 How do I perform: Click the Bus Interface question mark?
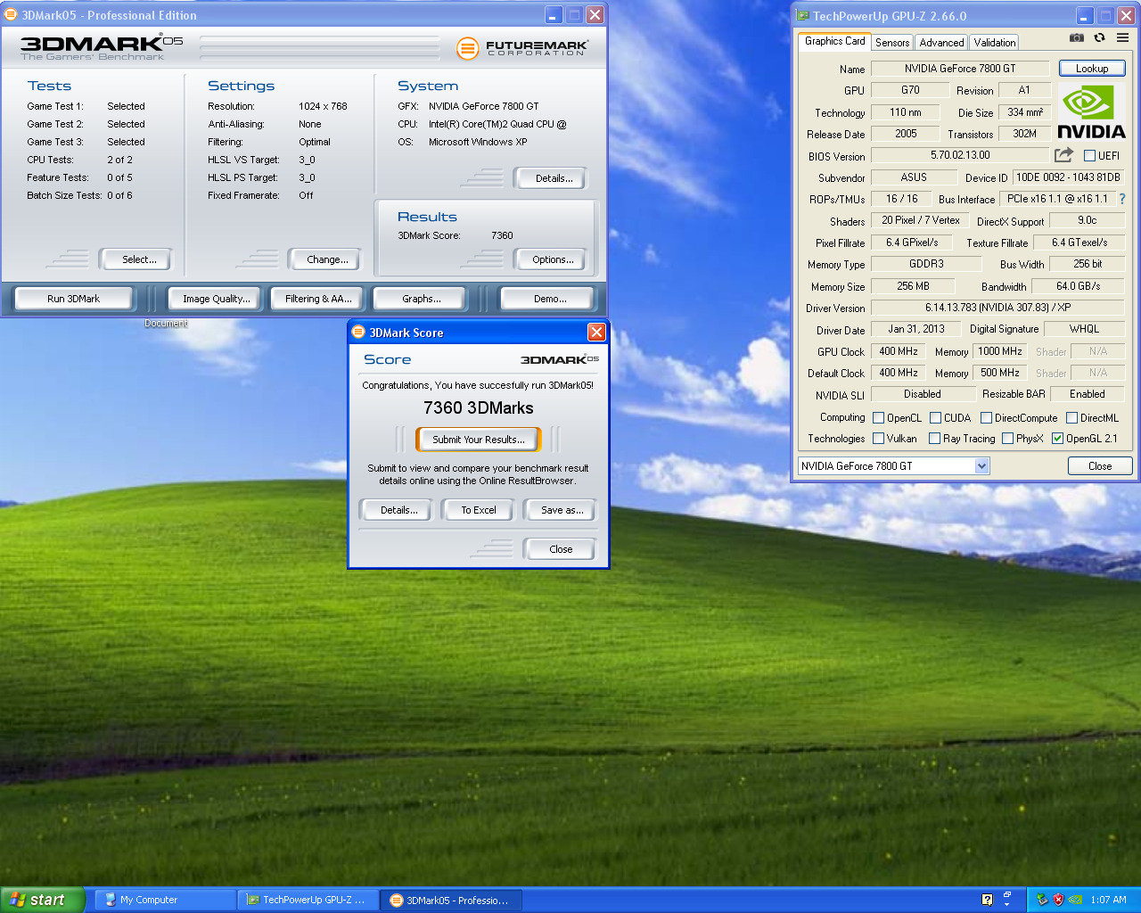pos(1122,199)
